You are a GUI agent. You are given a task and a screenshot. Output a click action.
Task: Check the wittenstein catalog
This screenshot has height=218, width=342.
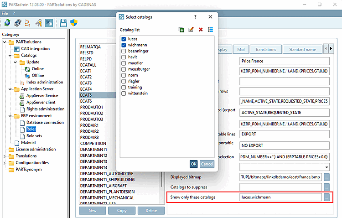pos(124,93)
